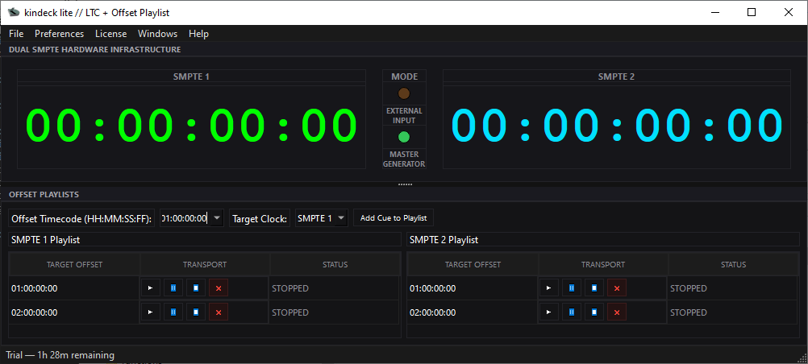The height and width of the screenshot is (364, 808).
Task: Play the 01:00:00:00 cue in SMPTE 2 Playlist
Action: point(549,288)
